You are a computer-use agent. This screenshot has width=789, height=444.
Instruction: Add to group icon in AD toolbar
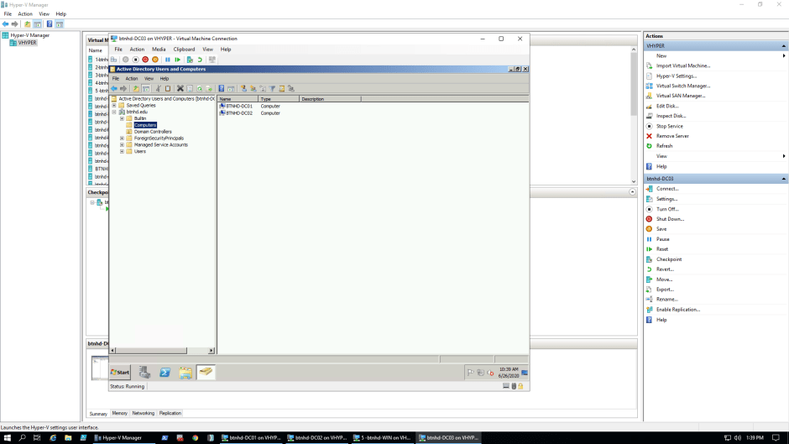tap(291, 89)
